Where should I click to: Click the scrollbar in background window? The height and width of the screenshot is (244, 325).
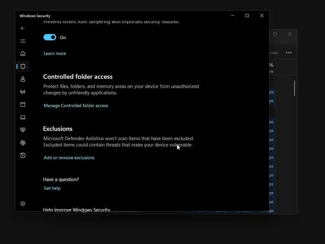[294, 88]
